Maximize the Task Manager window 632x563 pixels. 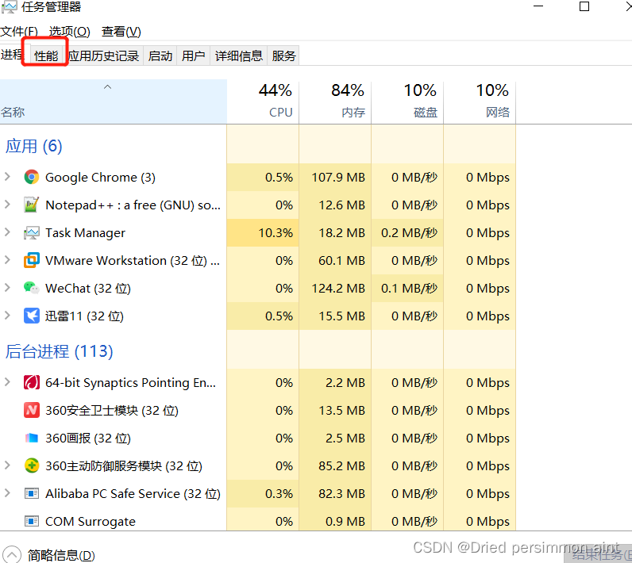(584, 6)
